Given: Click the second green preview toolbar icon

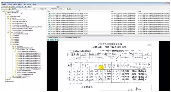Looking at the screenshot, I should [51, 40].
